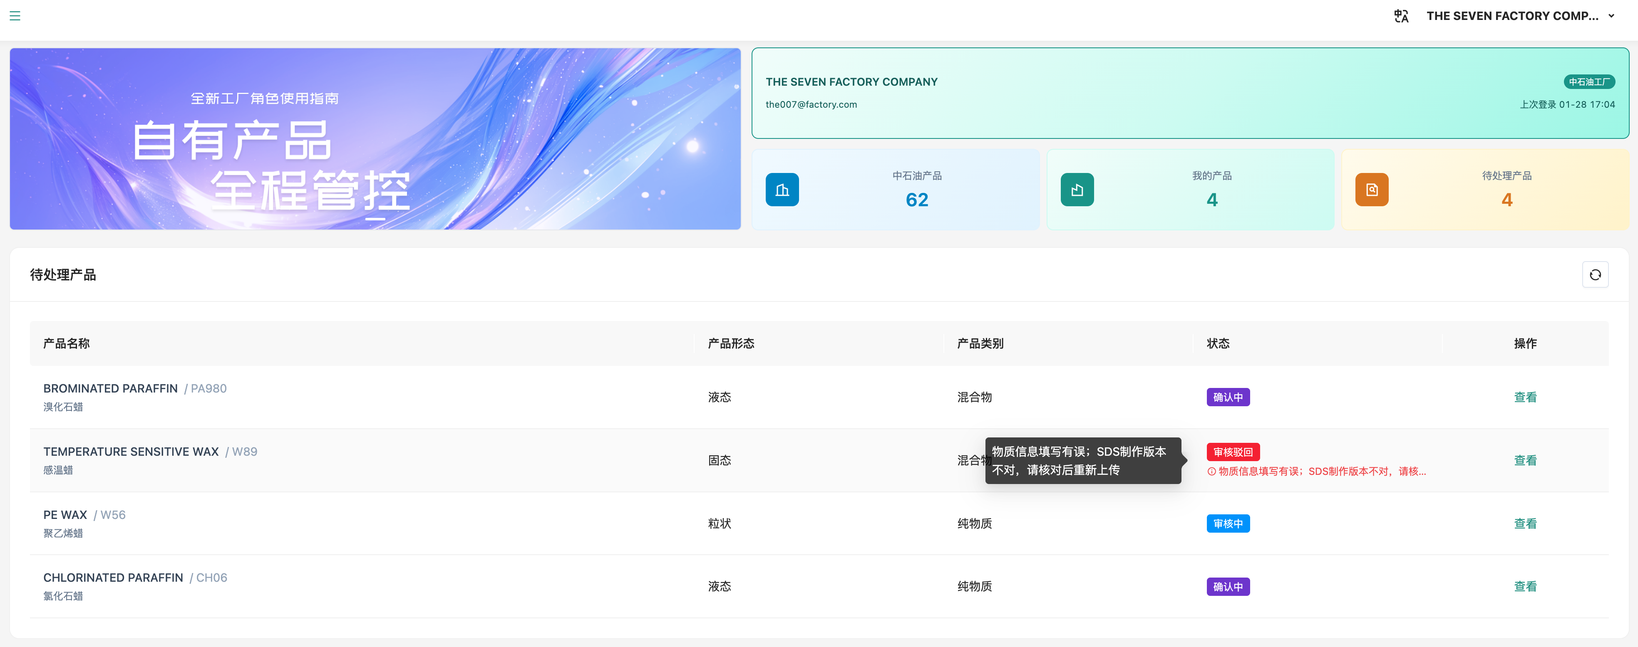View details for CHLORINATED PARAFFIN

coord(1525,587)
